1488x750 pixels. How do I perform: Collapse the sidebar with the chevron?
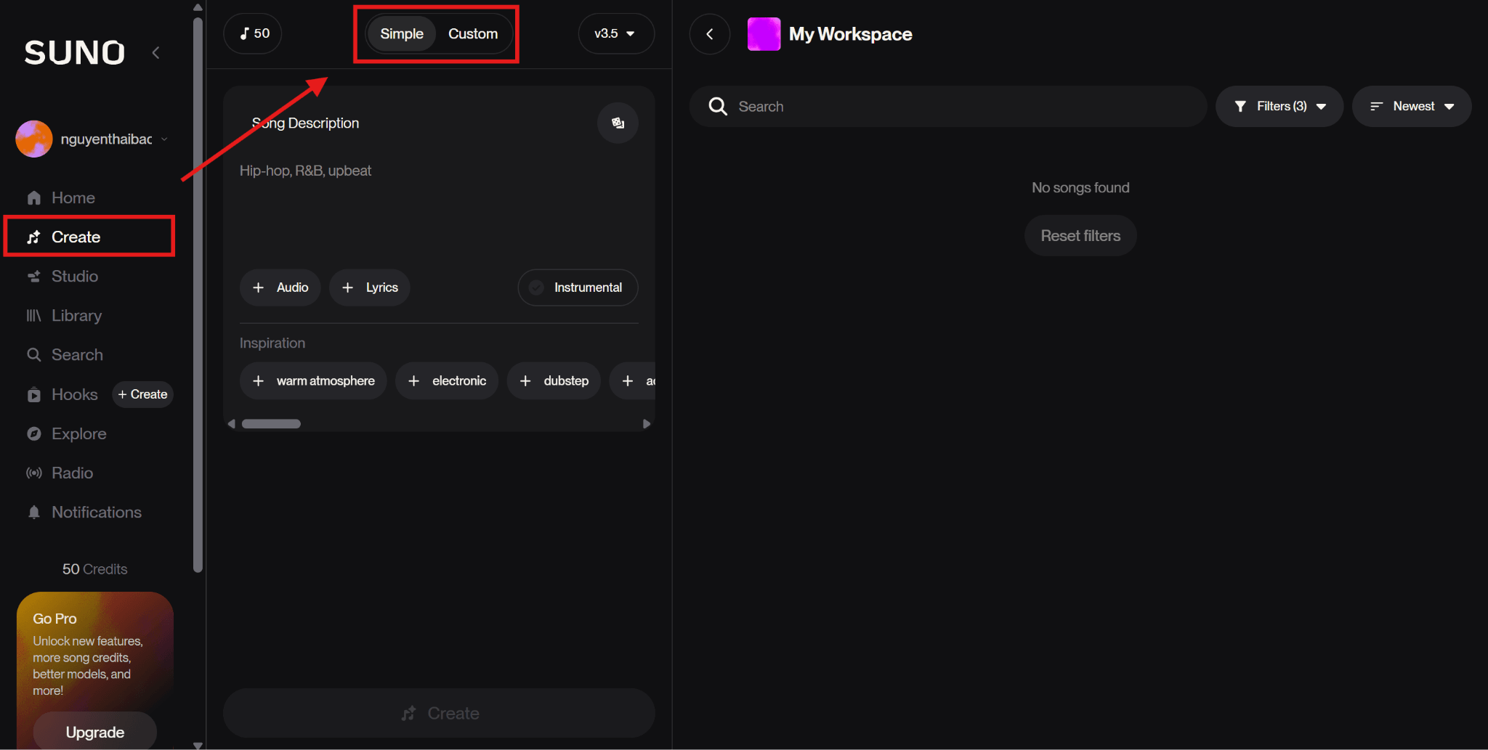click(x=155, y=52)
